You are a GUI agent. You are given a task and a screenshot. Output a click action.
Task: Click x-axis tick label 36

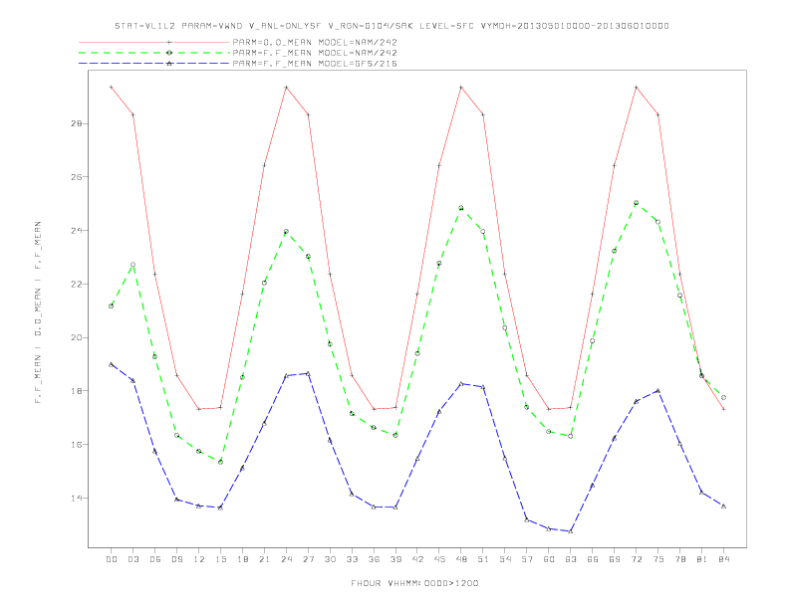coord(374,559)
